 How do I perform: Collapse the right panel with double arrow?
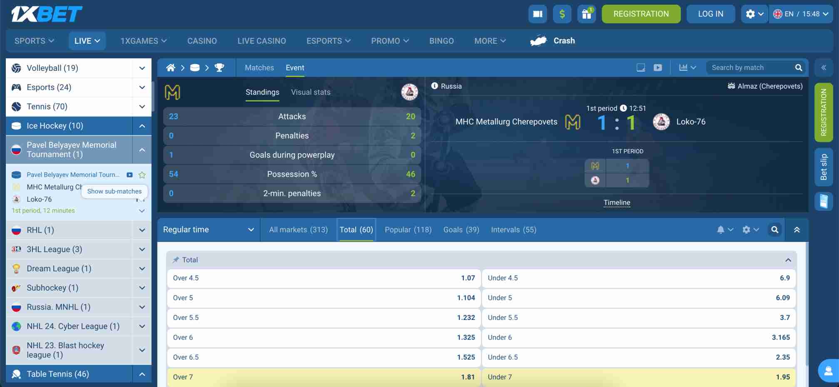point(824,67)
